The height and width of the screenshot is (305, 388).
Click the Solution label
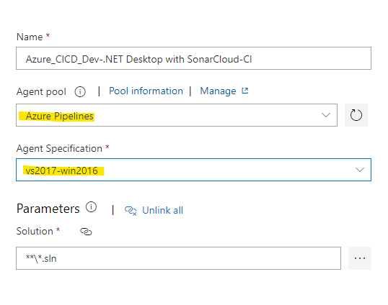[x=35, y=231]
